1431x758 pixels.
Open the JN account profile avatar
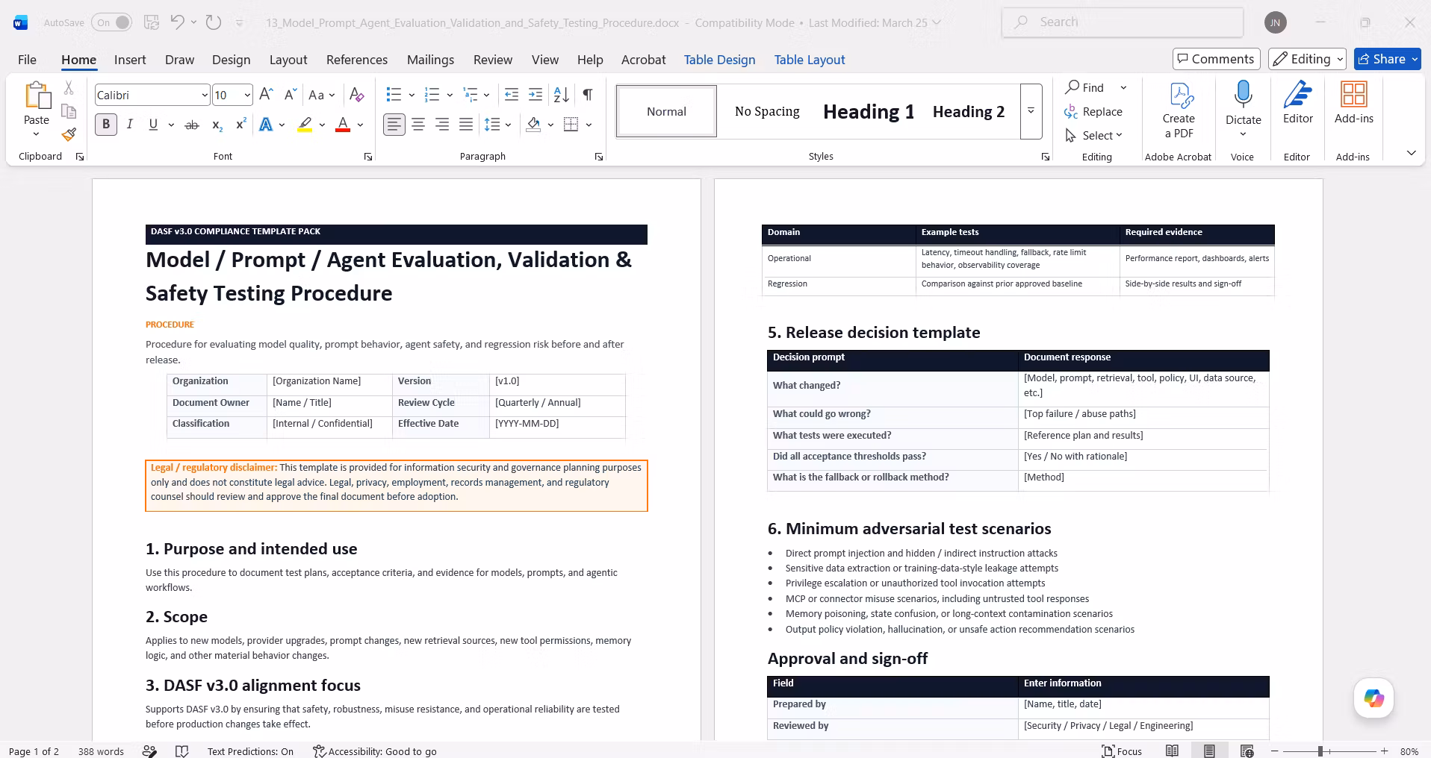(1276, 22)
